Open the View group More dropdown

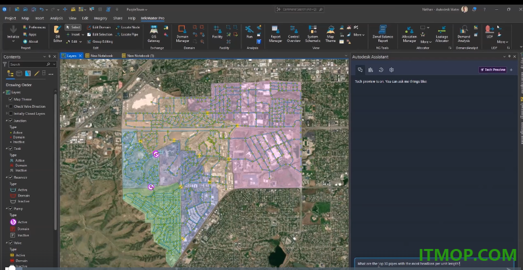click(359, 35)
